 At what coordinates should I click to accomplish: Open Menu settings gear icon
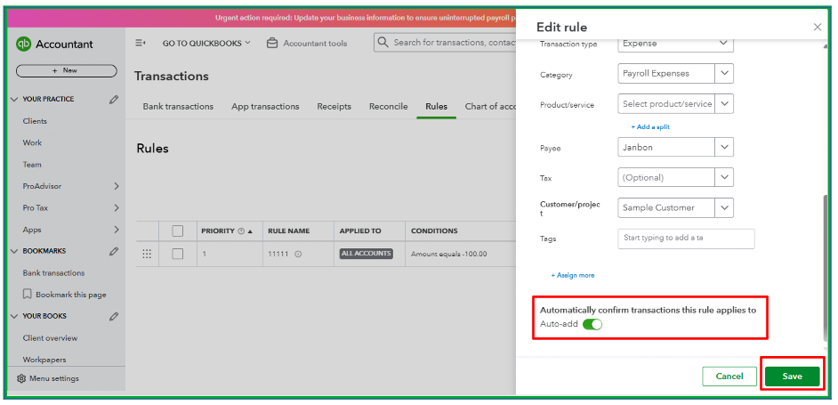tap(21, 379)
